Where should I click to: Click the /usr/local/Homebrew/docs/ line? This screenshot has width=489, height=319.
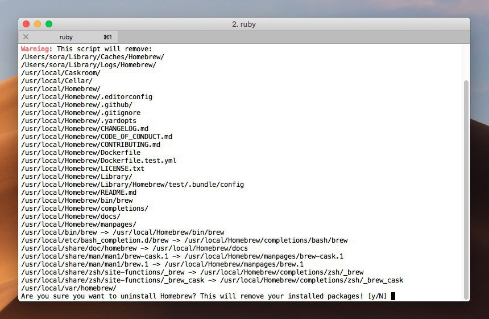click(x=71, y=216)
